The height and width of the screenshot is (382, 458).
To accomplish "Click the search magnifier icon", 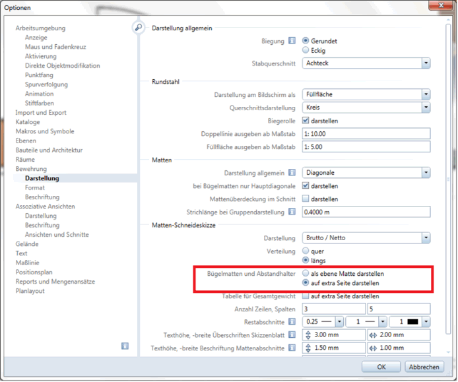I will tap(138, 28).
